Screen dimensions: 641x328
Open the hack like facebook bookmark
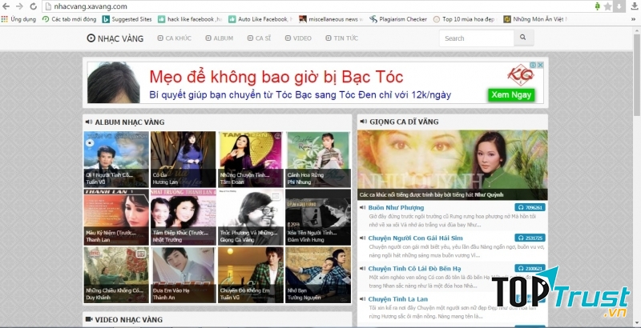coord(190,19)
